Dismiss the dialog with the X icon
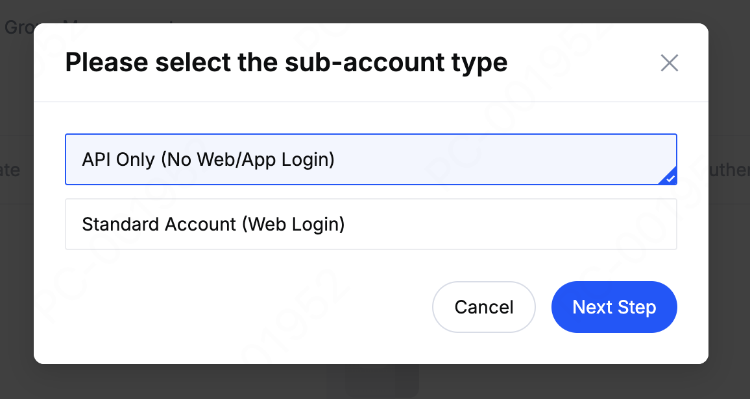 tap(669, 63)
